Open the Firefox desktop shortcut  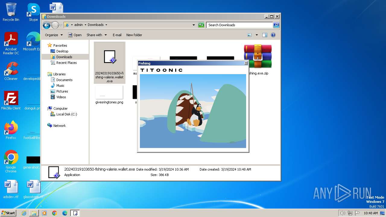11,130
